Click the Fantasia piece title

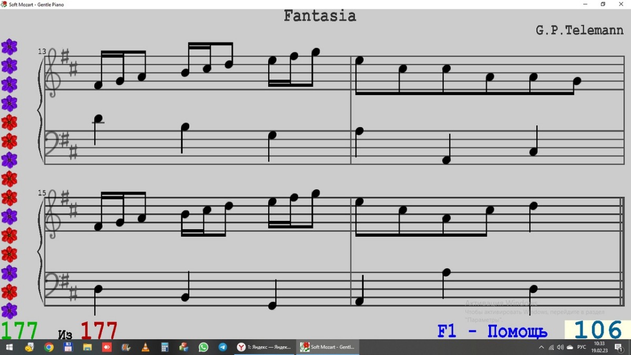pyautogui.click(x=320, y=16)
